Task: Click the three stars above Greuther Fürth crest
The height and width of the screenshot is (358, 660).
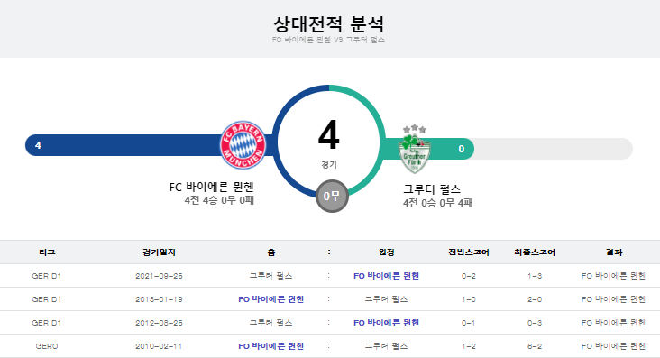Action: point(415,128)
